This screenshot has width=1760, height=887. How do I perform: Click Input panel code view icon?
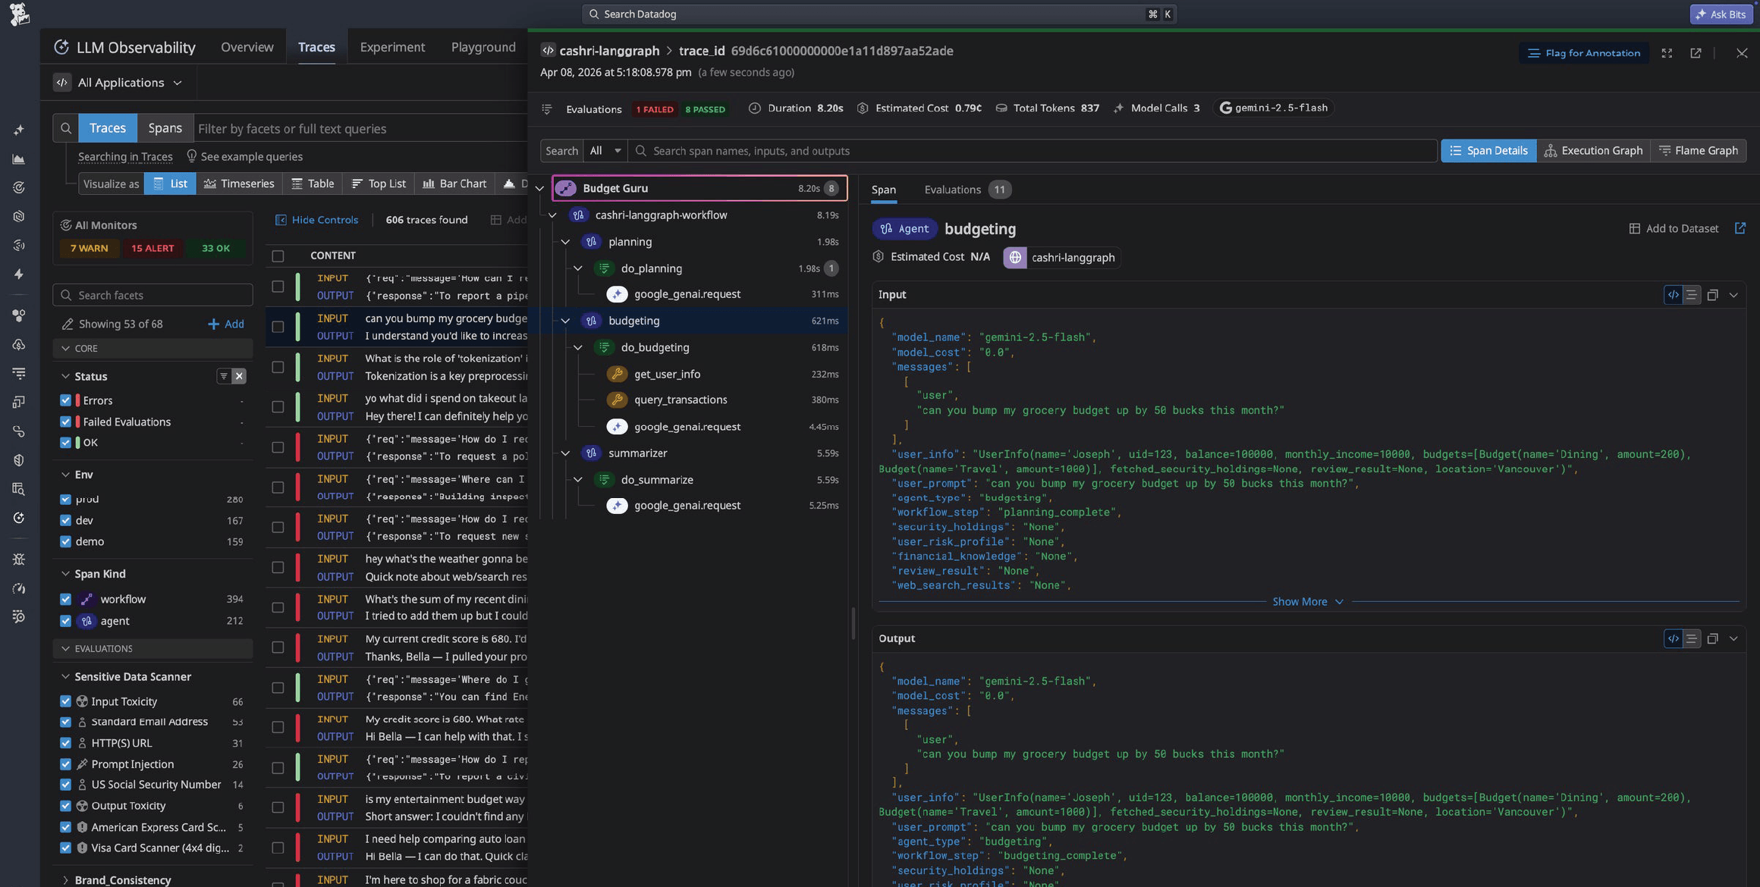[1673, 295]
